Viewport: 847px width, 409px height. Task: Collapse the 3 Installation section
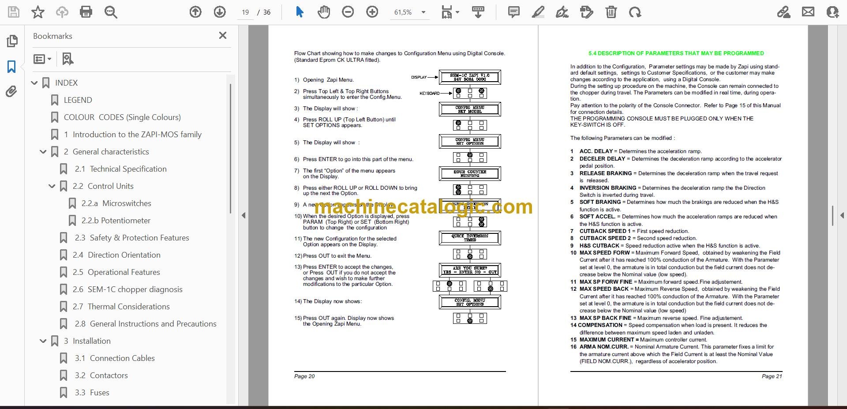(43, 341)
